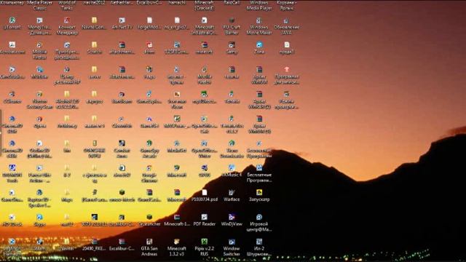Launch the Skype shortcut
This screenshot has height=262, width=466.
click(x=39, y=217)
